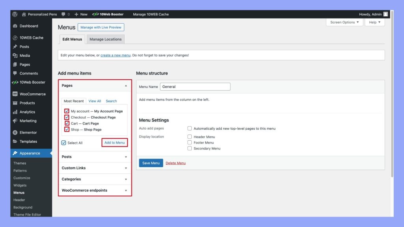Click the Comments bubble icon in admin bar
Screen dimensions: 404x227
coord(62,14)
